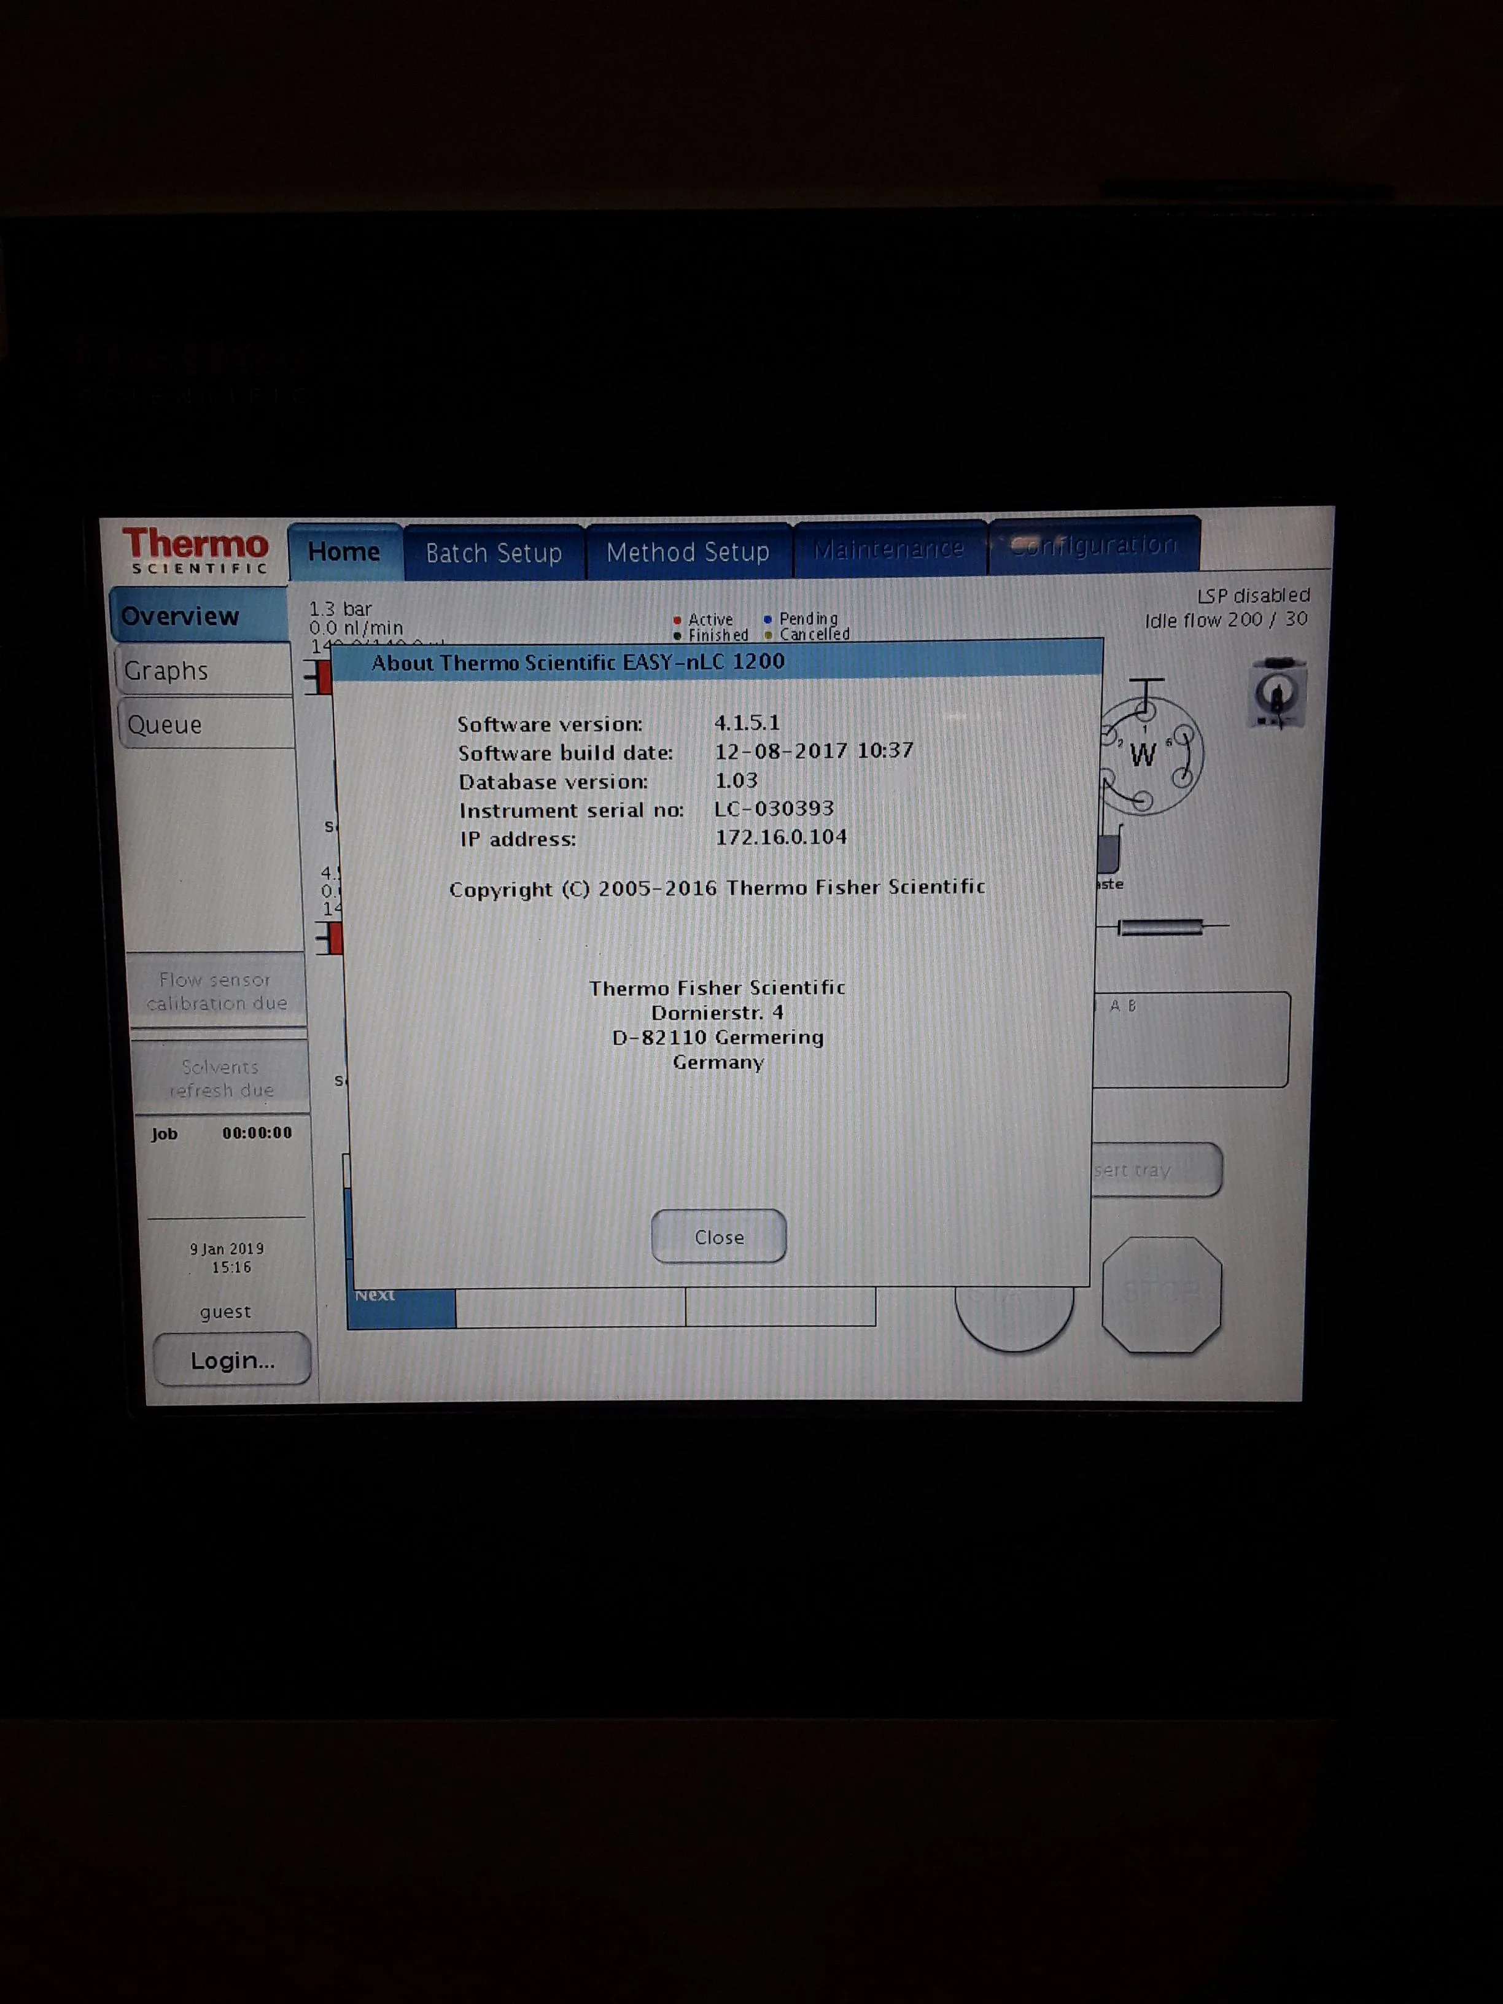Click the Finished legend entry
Image resolution: width=1503 pixels, height=2004 pixels.
click(712, 635)
